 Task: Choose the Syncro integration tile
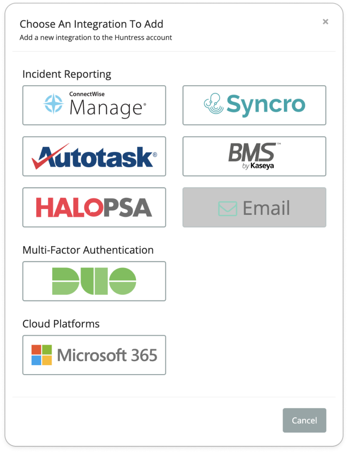click(254, 105)
